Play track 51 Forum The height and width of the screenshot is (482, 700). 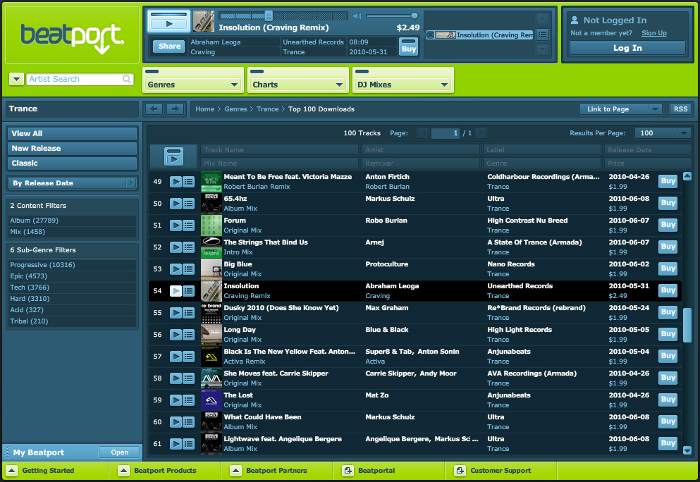(176, 225)
